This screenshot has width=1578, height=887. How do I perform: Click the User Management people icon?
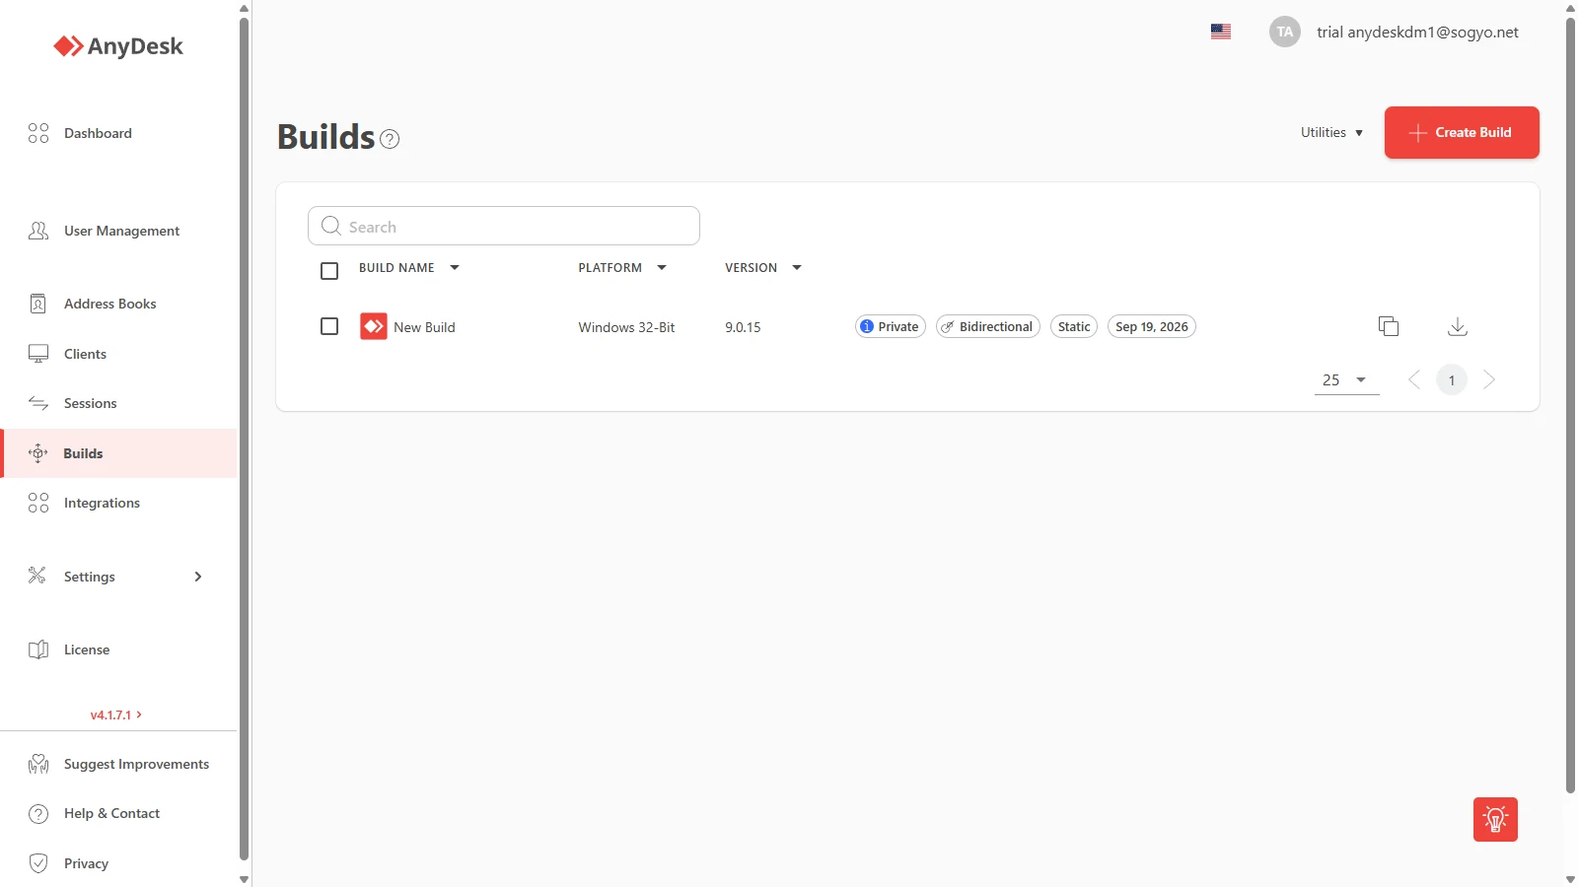coord(38,231)
